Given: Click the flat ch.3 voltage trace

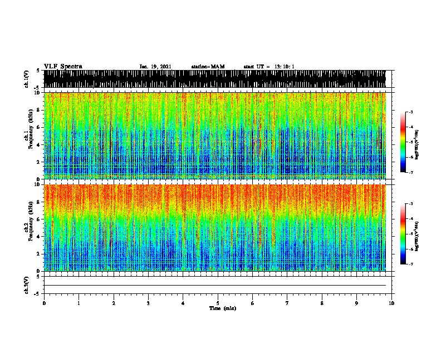Looking at the screenshot, I should [214, 286].
